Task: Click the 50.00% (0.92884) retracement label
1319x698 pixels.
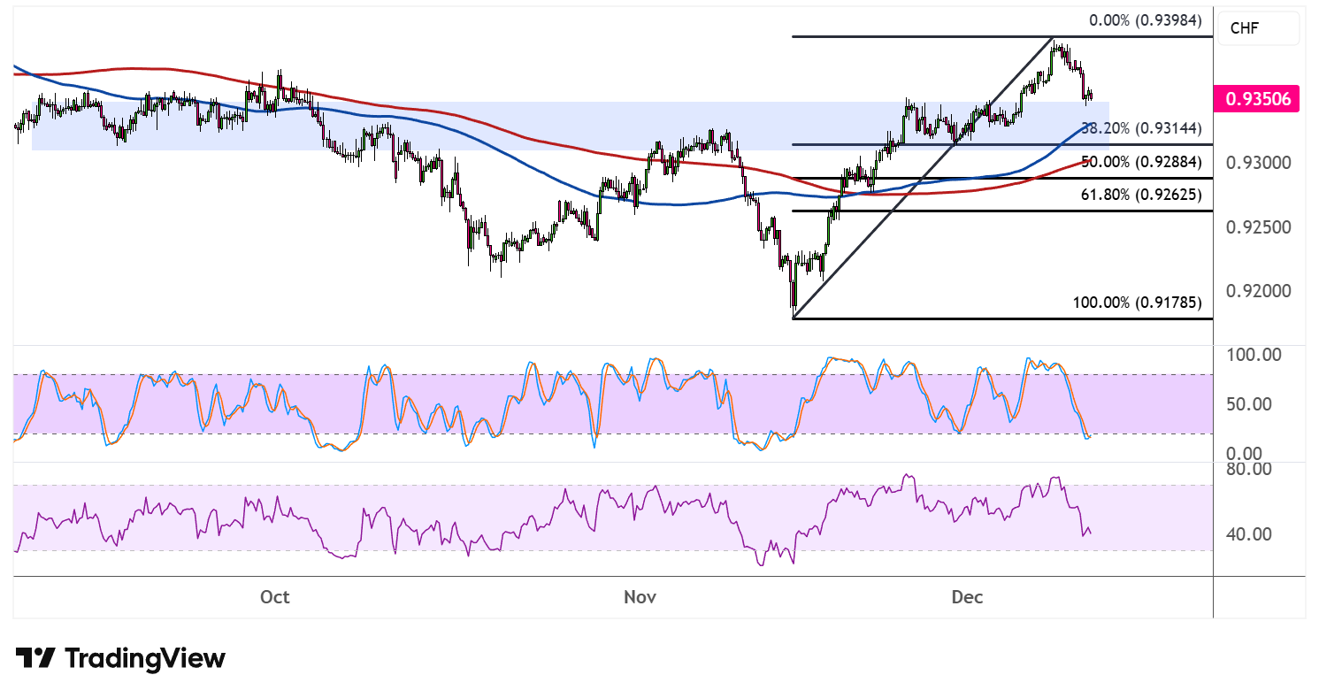Action: pyautogui.click(x=1141, y=162)
